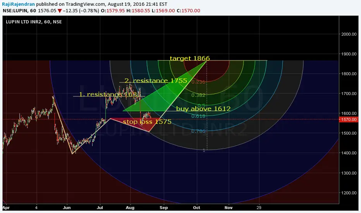Click the Sep label on time axis
This screenshot has height=213, width=361.
[x=164, y=208]
